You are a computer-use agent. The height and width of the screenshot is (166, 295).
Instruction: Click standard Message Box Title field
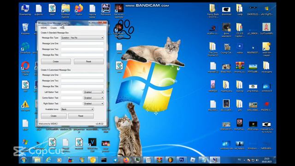(x=82, y=55)
